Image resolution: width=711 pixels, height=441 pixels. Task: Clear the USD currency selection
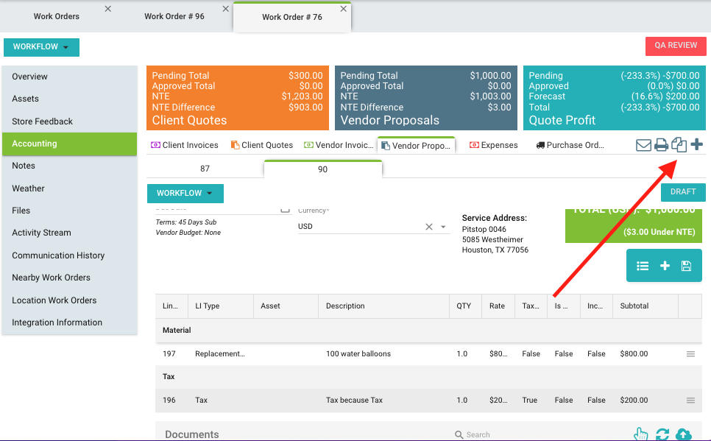pyautogui.click(x=429, y=227)
